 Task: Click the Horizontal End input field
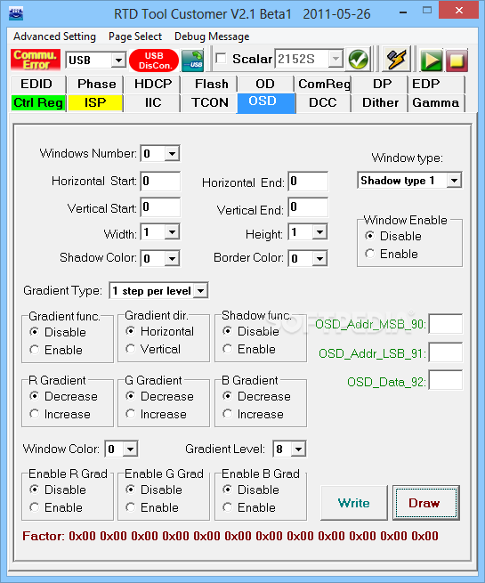308,181
